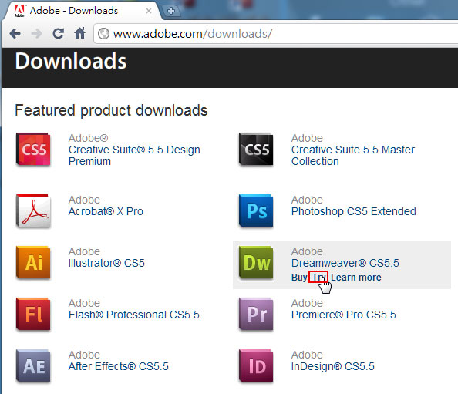
Task: Click the Adobe favicon on the tab
Action: tap(19, 11)
